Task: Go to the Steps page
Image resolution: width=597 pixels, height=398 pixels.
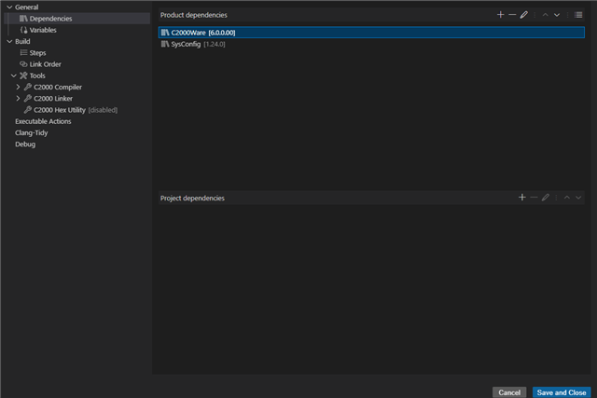Action: tap(37, 52)
